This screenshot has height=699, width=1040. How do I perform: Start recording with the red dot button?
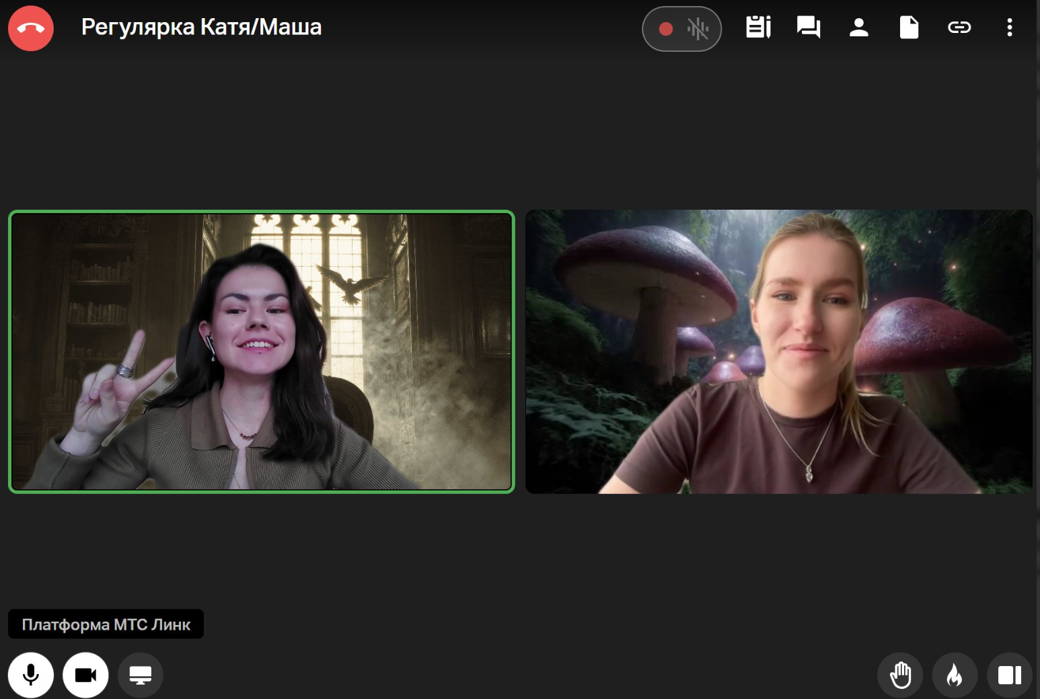pos(665,29)
